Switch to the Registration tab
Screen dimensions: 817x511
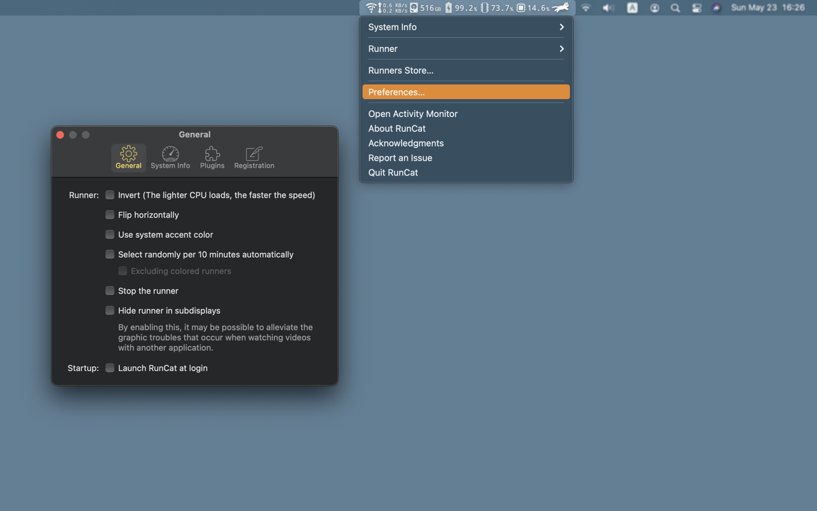[254, 158]
